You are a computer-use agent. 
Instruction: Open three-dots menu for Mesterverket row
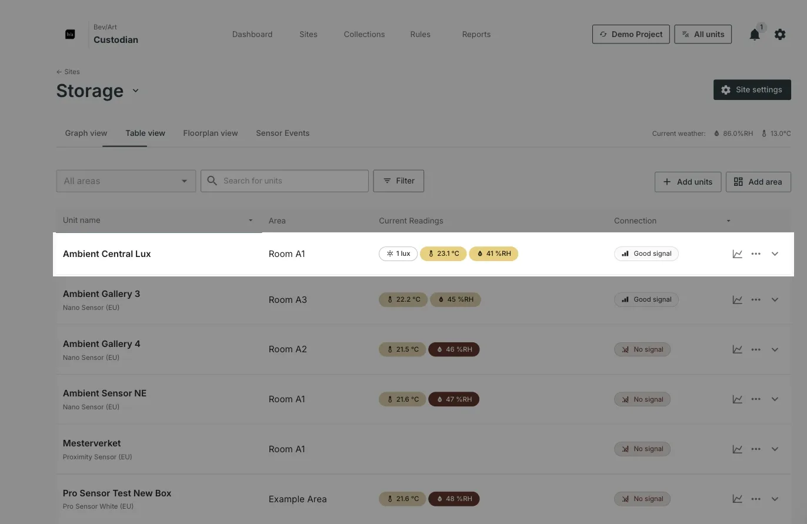(756, 449)
